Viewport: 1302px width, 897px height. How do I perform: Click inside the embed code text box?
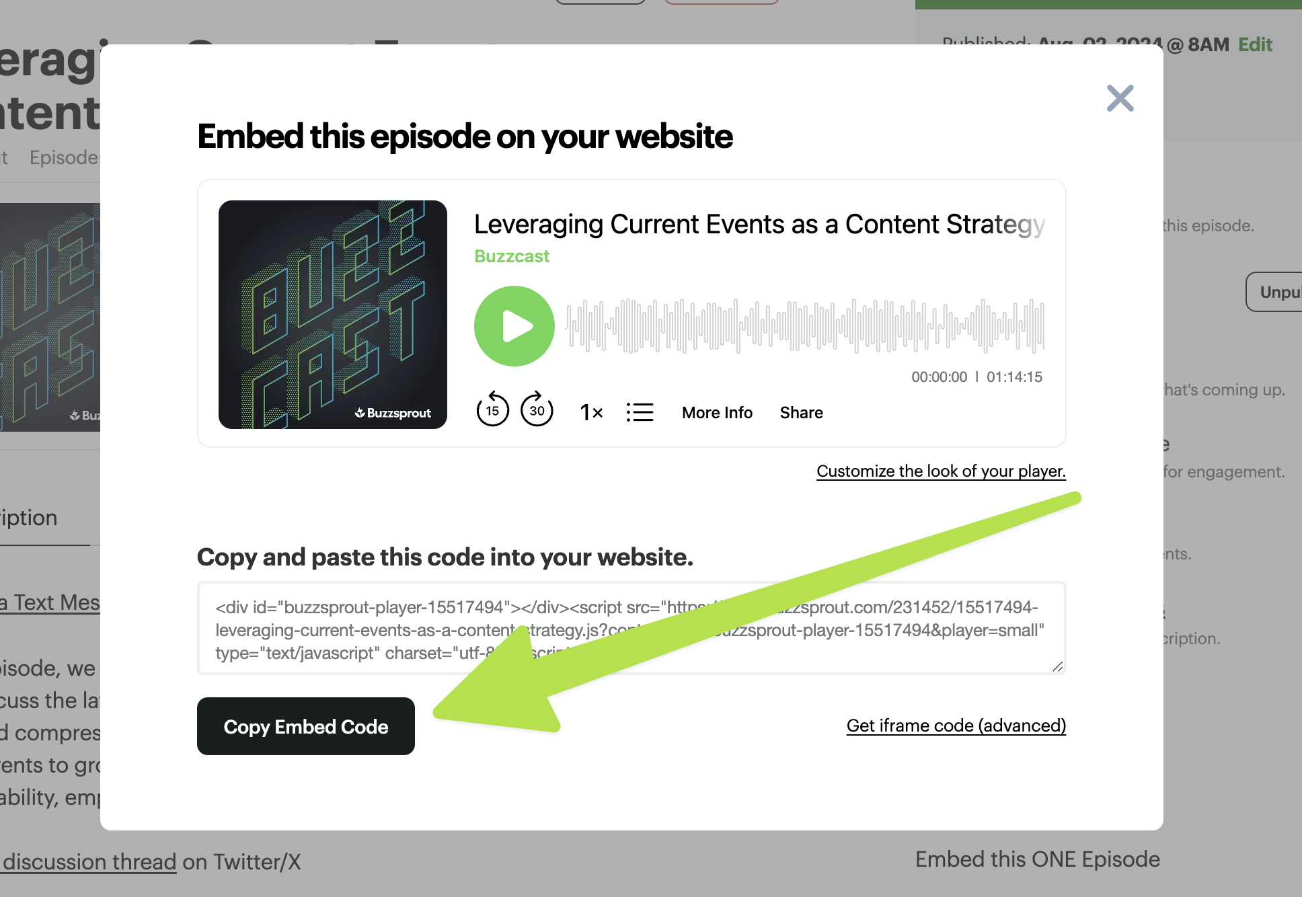click(631, 628)
